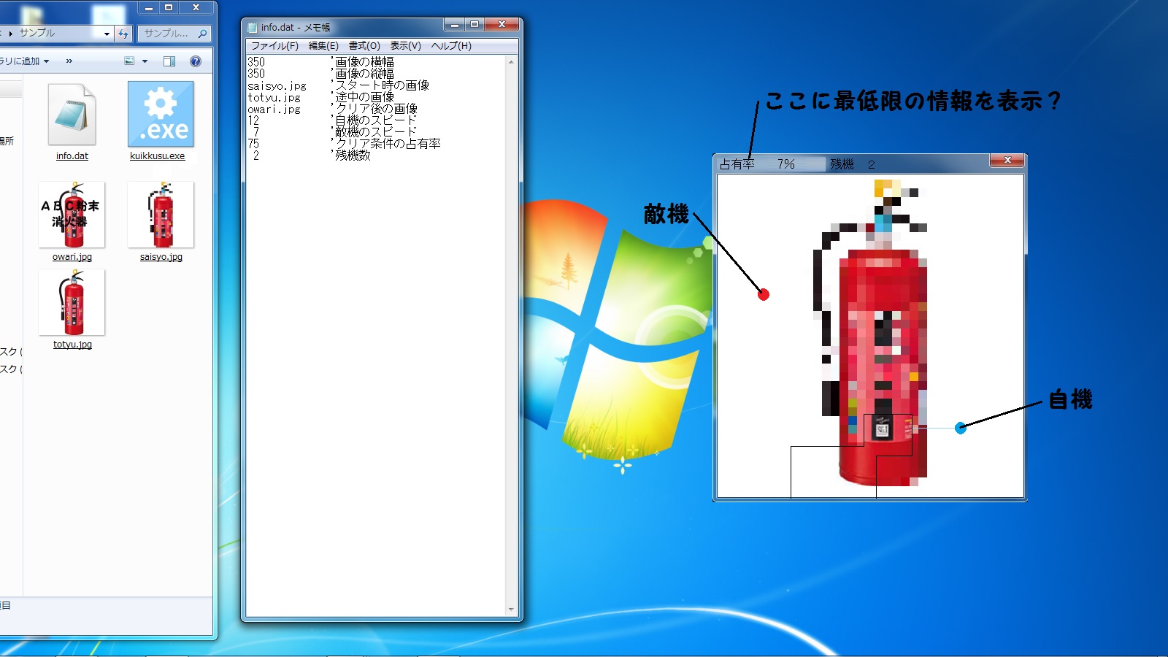Open Explorer help with the question-mark icon
1168x657 pixels.
(196, 61)
